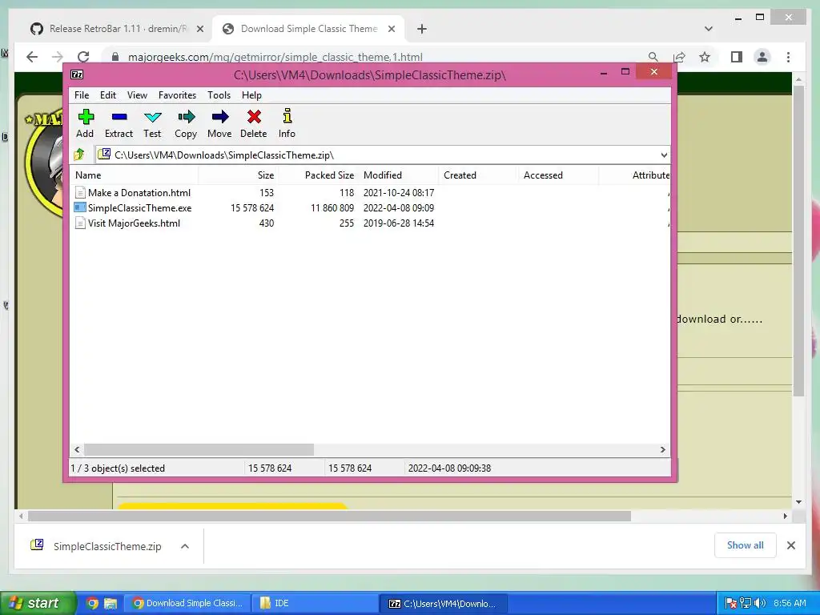Close the RetroBar release tab

(x=199, y=29)
